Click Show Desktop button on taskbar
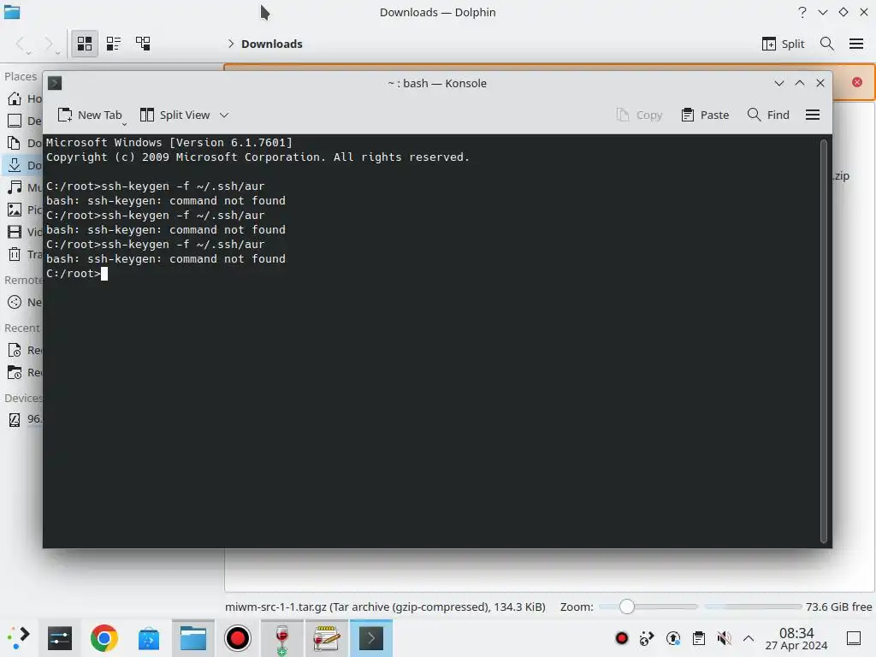 pyautogui.click(x=854, y=638)
